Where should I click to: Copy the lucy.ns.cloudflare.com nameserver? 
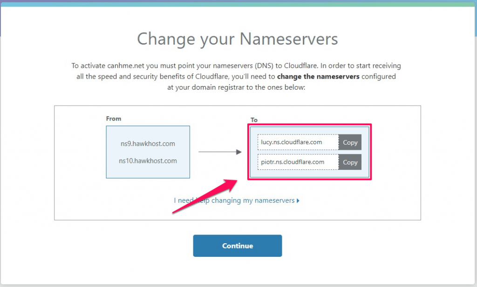coord(350,142)
